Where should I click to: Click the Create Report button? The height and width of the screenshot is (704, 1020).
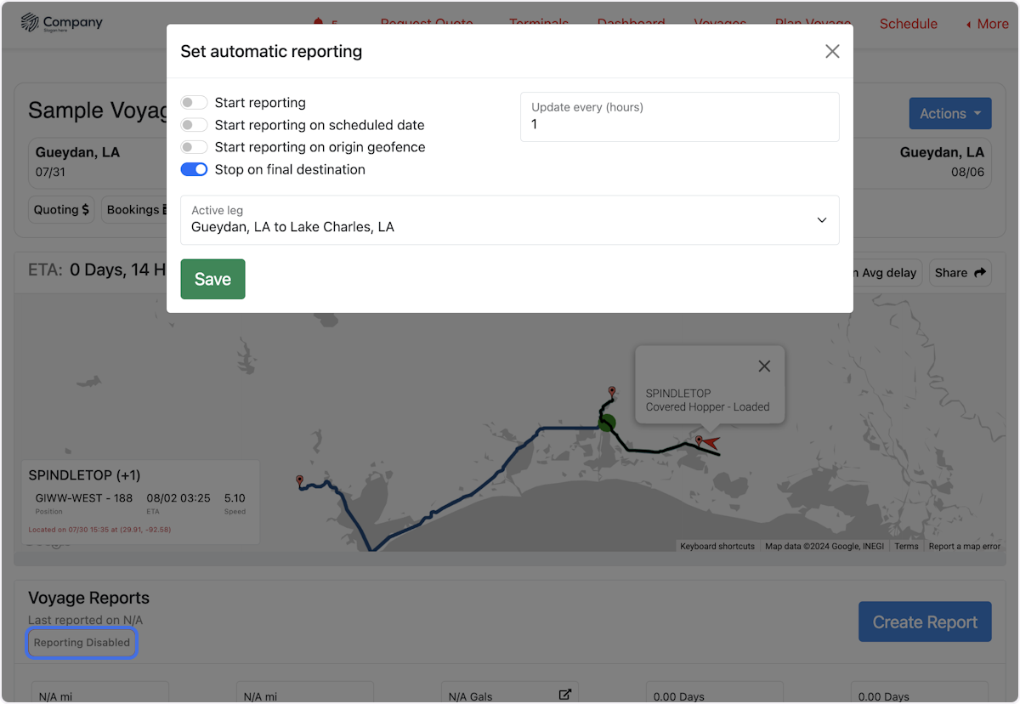tap(924, 622)
